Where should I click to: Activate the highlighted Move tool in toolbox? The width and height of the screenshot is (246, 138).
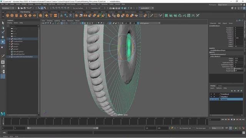tap(3, 42)
